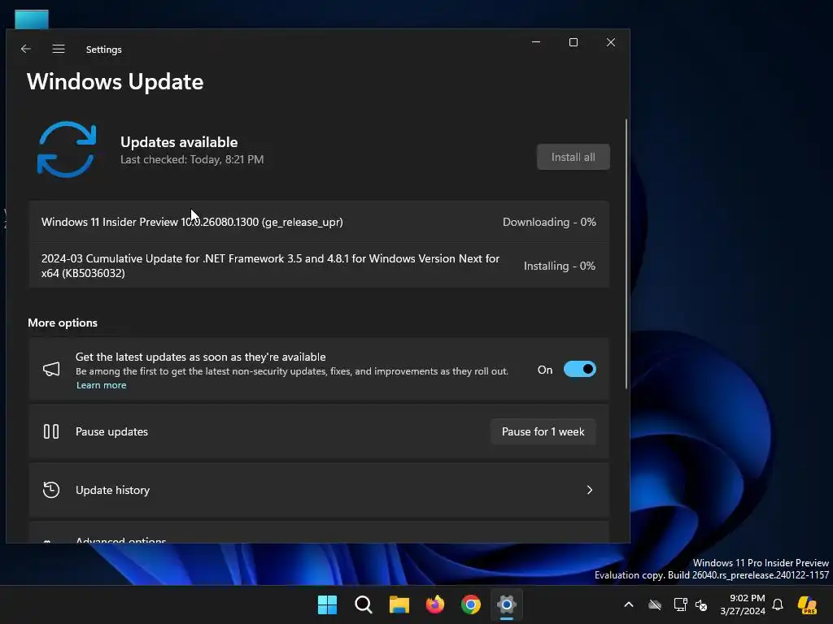Image resolution: width=833 pixels, height=624 pixels.
Task: Minimize the Settings window
Action: (x=536, y=42)
